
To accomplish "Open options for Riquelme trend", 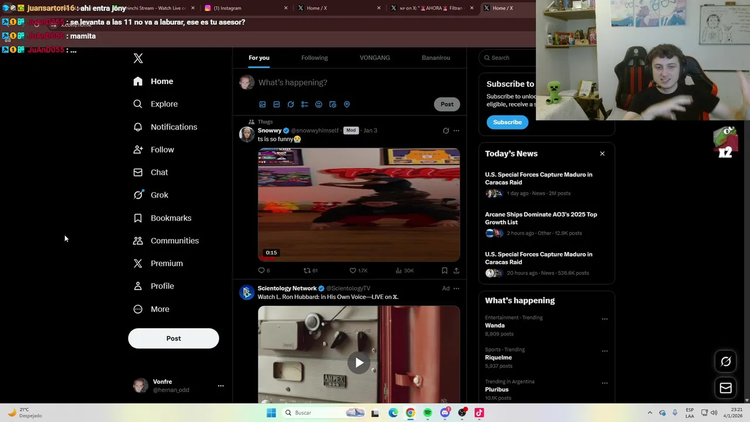I will (605, 351).
